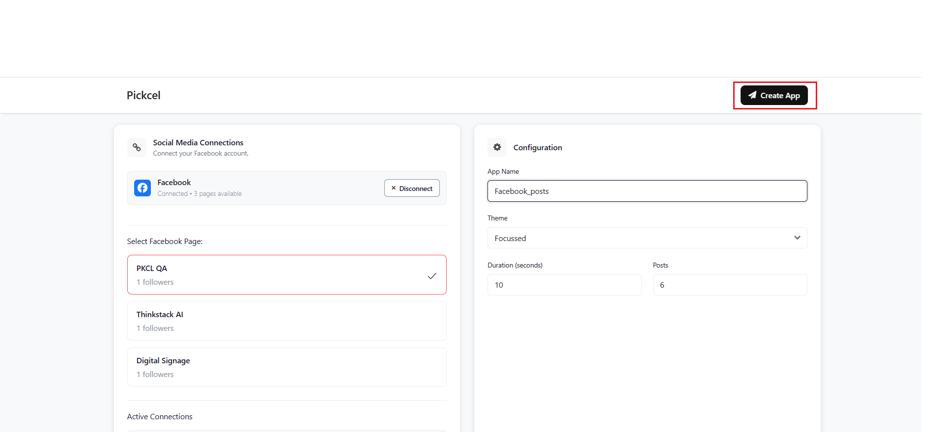Click the blue Facebook logo icon
The image size is (943, 432).
(x=143, y=188)
